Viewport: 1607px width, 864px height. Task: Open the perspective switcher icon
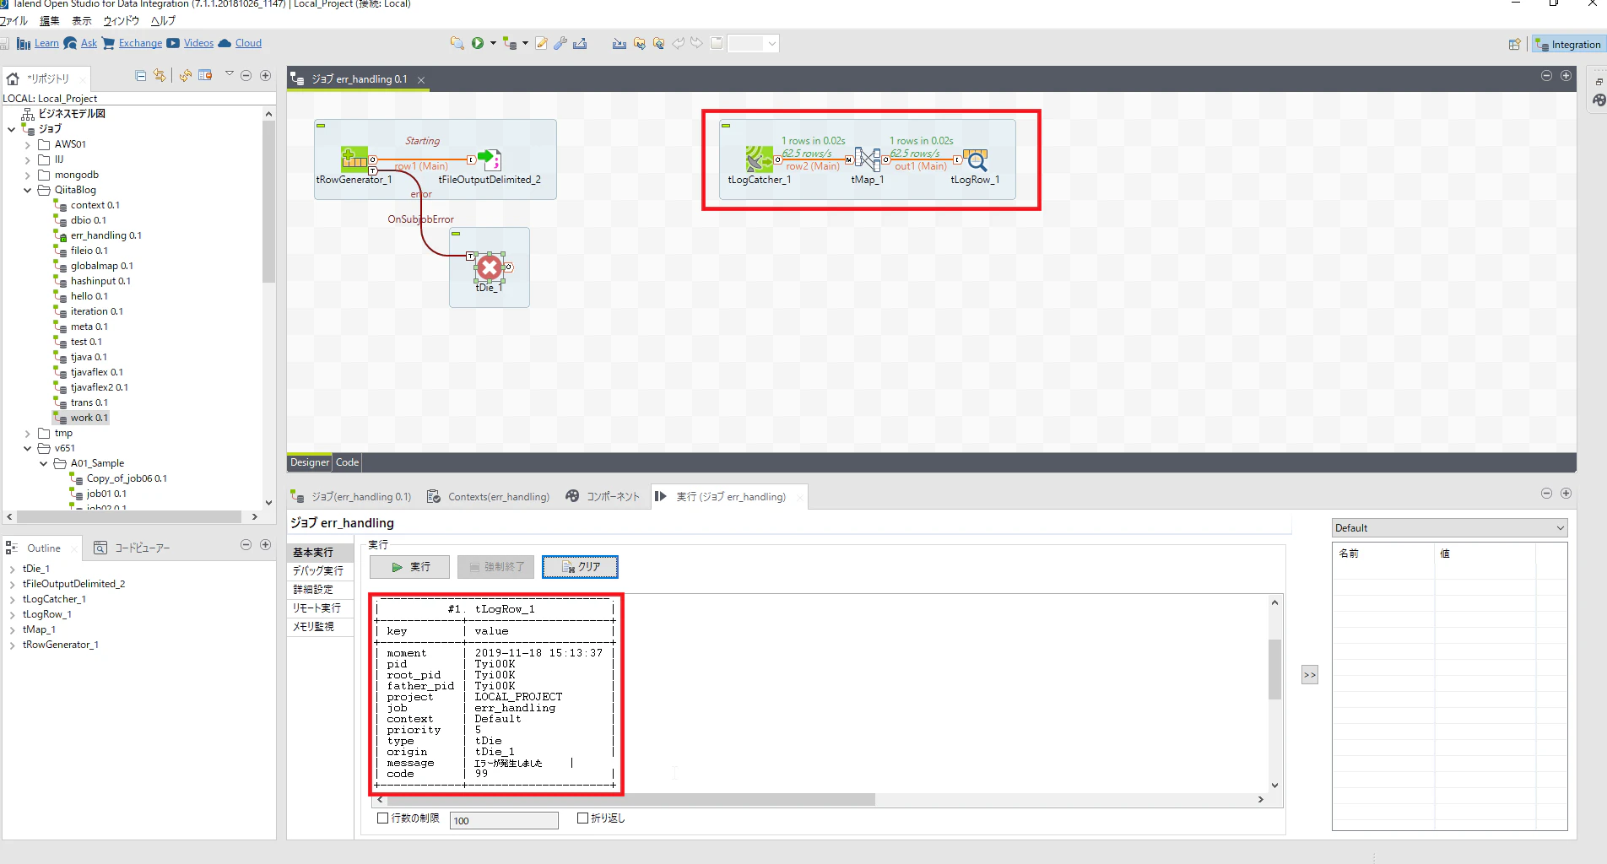pos(1514,44)
